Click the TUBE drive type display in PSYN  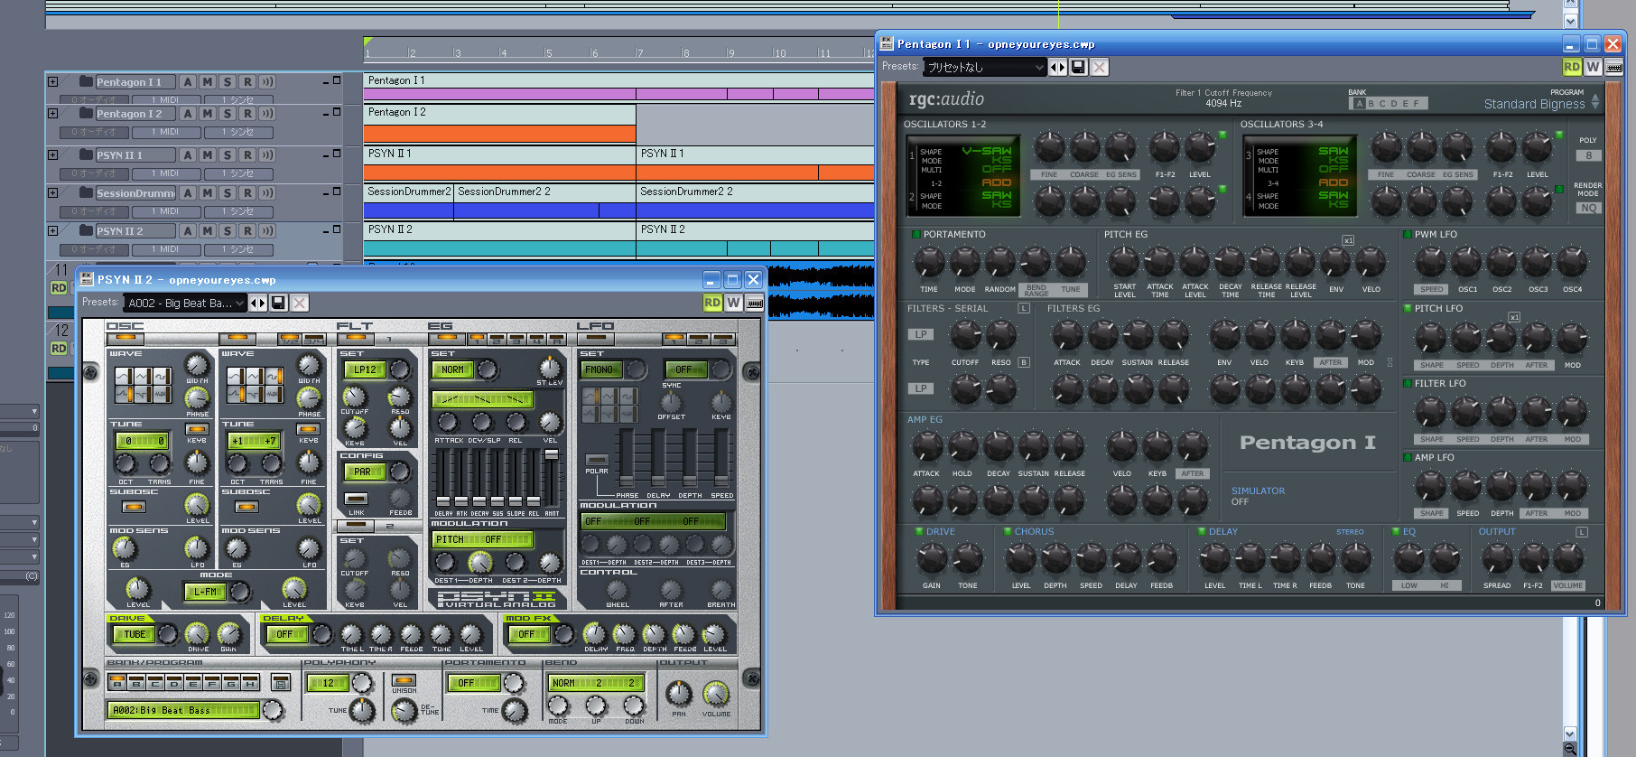[135, 634]
